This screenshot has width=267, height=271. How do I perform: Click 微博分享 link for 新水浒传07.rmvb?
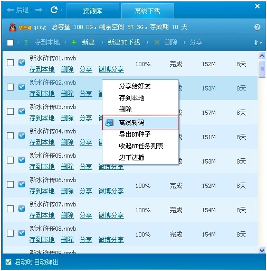point(111,215)
